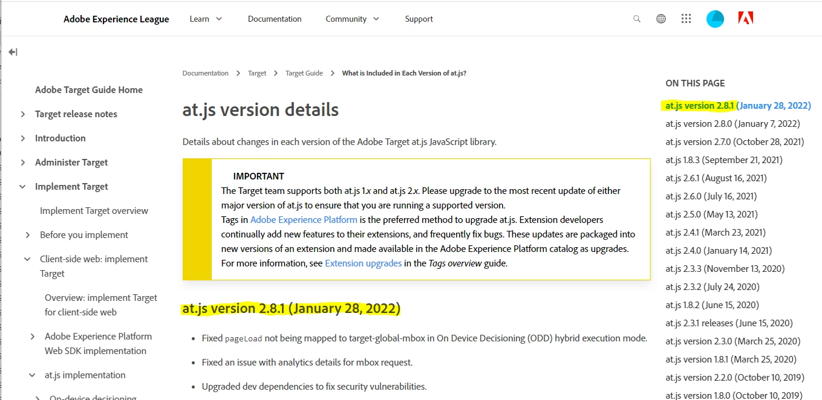The width and height of the screenshot is (822, 400).
Task: Open Introduction sidebar label
Action: [60, 138]
